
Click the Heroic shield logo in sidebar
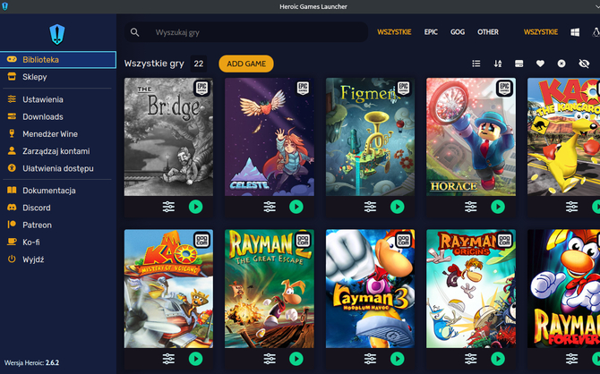pos(57,34)
